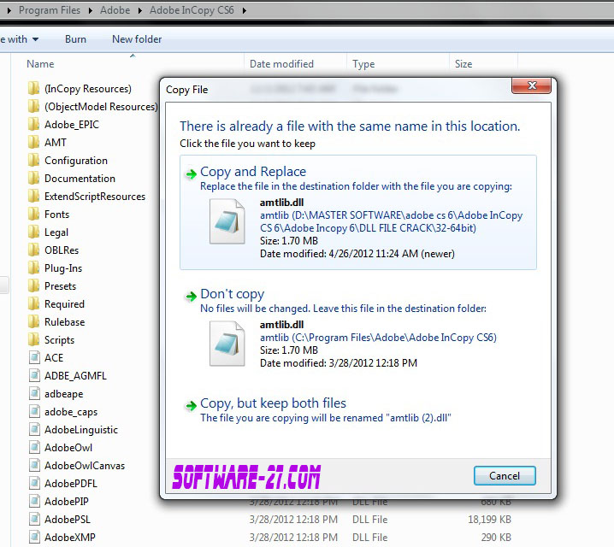Click the AdobePSL file icon
Screen dimensions: 614x547
(x=34, y=519)
